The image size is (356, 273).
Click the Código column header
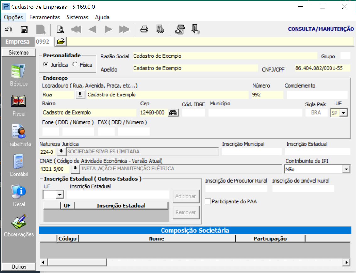coord(68,238)
